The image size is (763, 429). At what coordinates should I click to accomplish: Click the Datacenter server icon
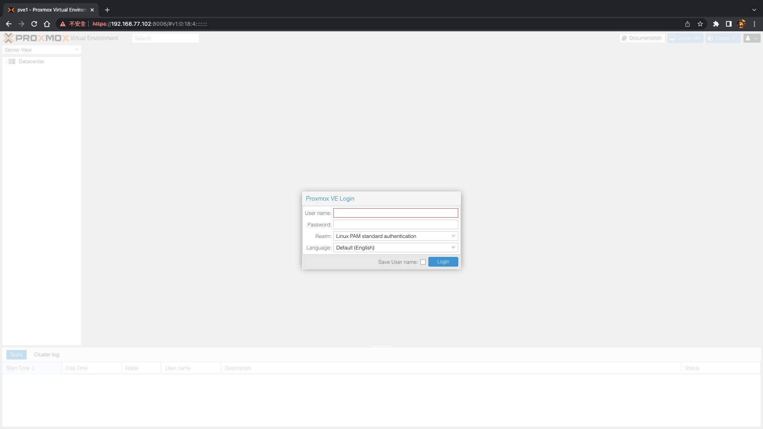[x=12, y=62]
